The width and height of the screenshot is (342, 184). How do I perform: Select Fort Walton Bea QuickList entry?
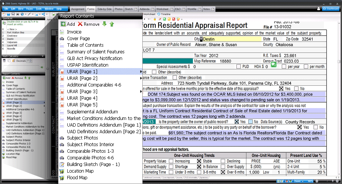point(15,32)
